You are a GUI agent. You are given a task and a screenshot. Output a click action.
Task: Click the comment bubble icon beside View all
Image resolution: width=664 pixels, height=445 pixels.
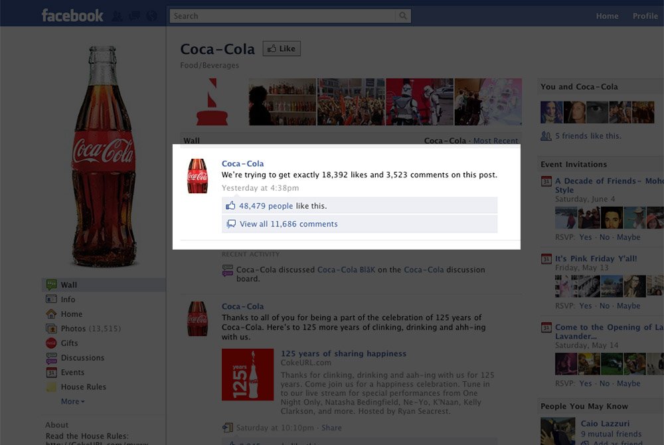pos(231,224)
